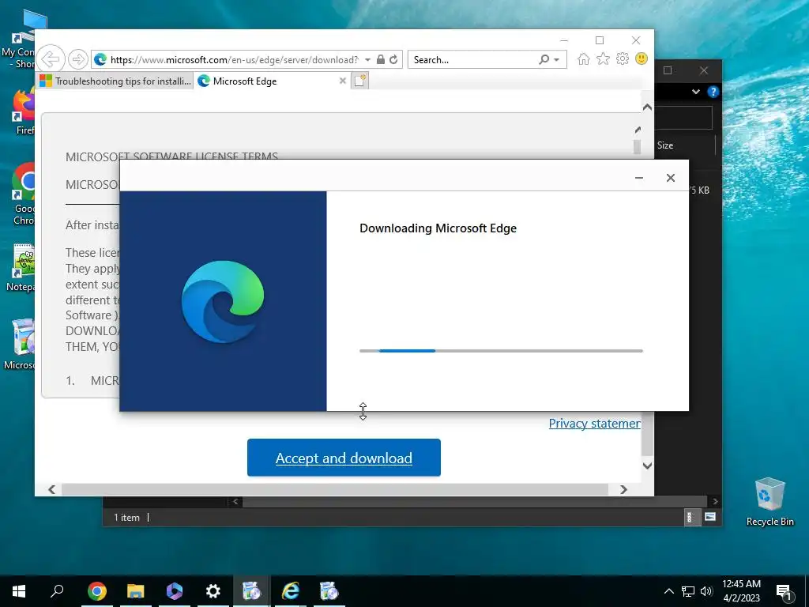Click the page scroll down arrow in IE
This screenshot has width=809, height=607.
click(x=647, y=466)
